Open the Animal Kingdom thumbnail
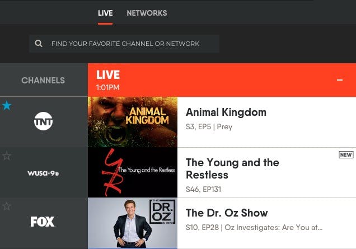This screenshot has width=356, height=249. tap(133, 122)
